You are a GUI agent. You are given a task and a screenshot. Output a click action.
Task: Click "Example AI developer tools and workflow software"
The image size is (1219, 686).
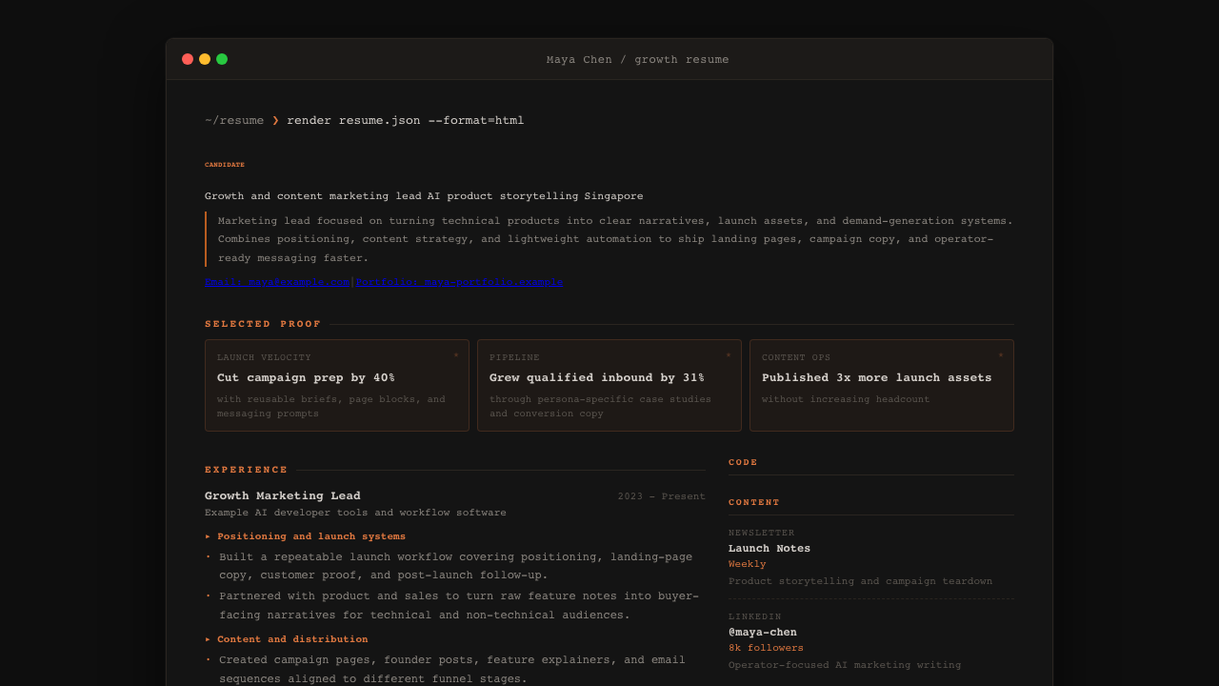point(355,513)
